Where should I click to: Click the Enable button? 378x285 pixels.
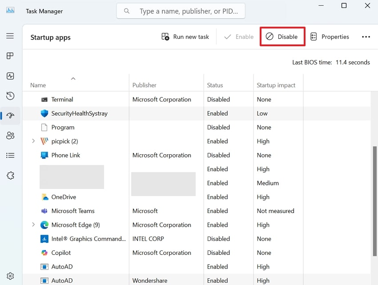(x=239, y=36)
